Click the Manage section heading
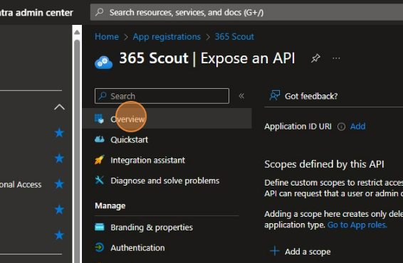 pyautogui.click(x=110, y=206)
